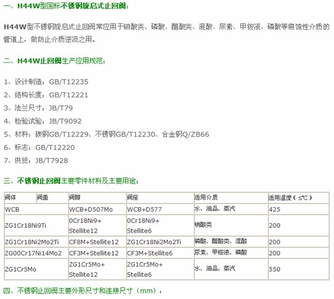The height and width of the screenshot is (299, 334).
Task: Click the bold H44W止回阀 link in section two
Action: click(x=39, y=61)
